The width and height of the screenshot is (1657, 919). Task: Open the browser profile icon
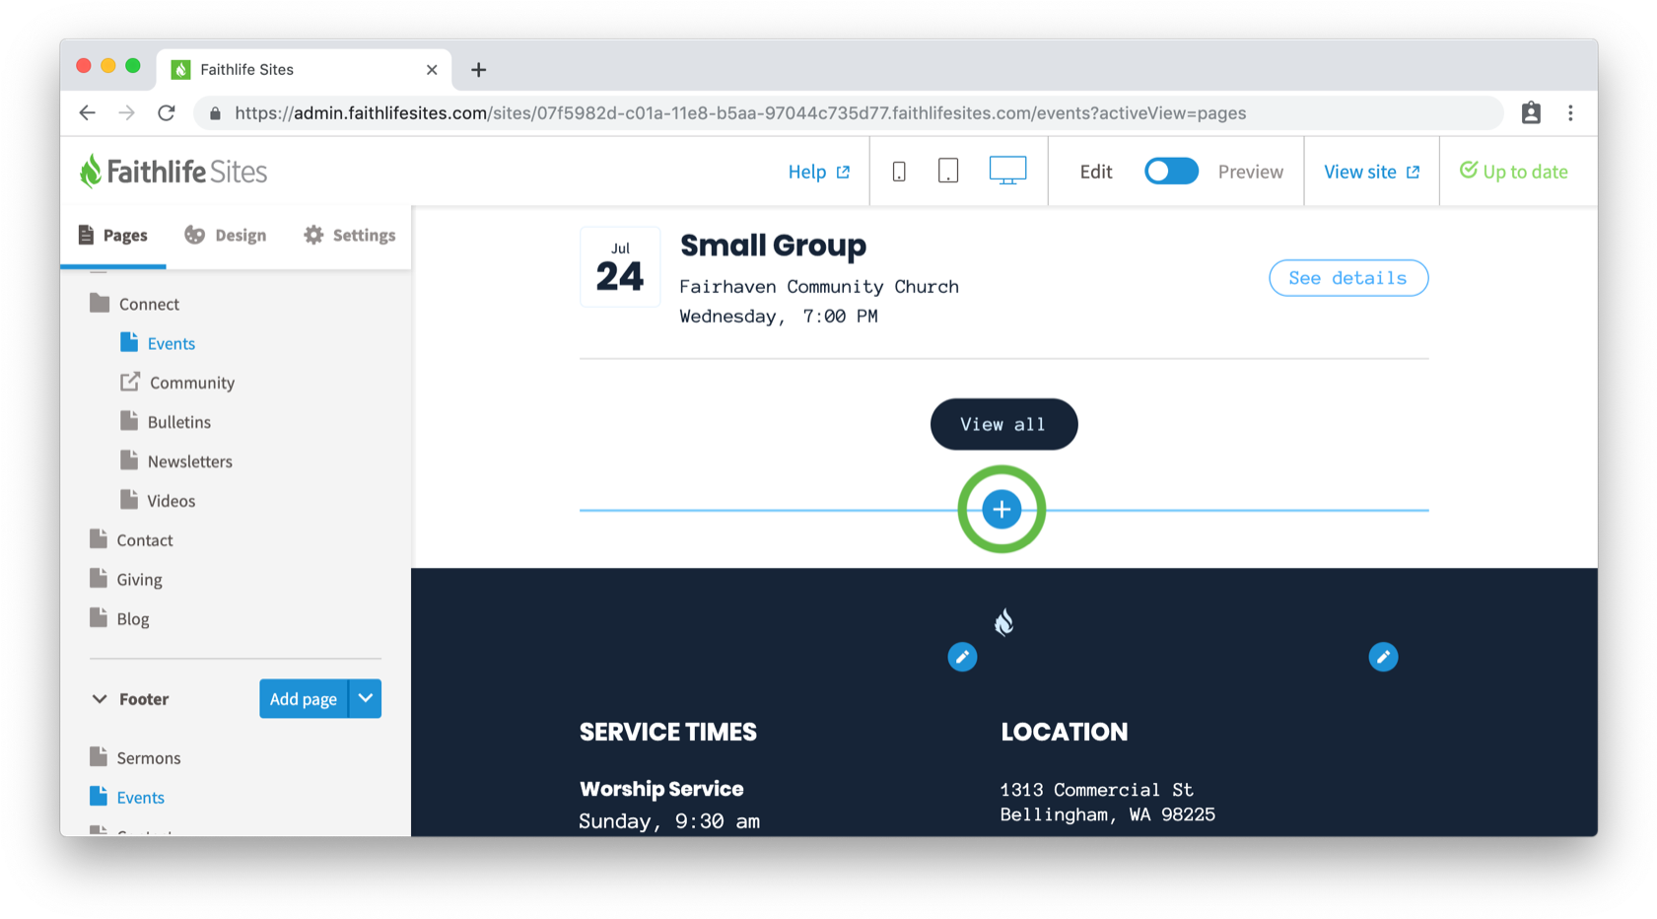tap(1531, 113)
